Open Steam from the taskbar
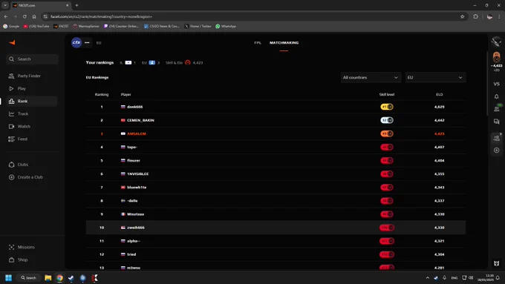 (x=71, y=278)
